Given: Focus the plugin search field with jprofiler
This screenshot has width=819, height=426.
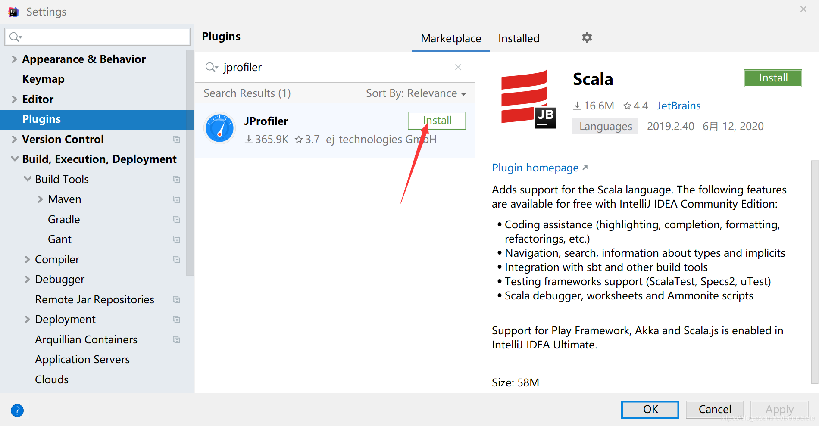Looking at the screenshot, I should [335, 67].
